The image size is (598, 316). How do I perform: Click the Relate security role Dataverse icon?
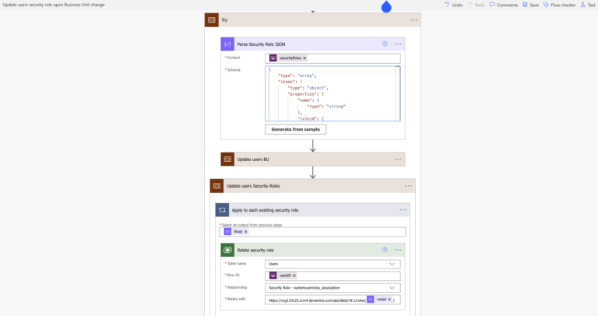(227, 250)
